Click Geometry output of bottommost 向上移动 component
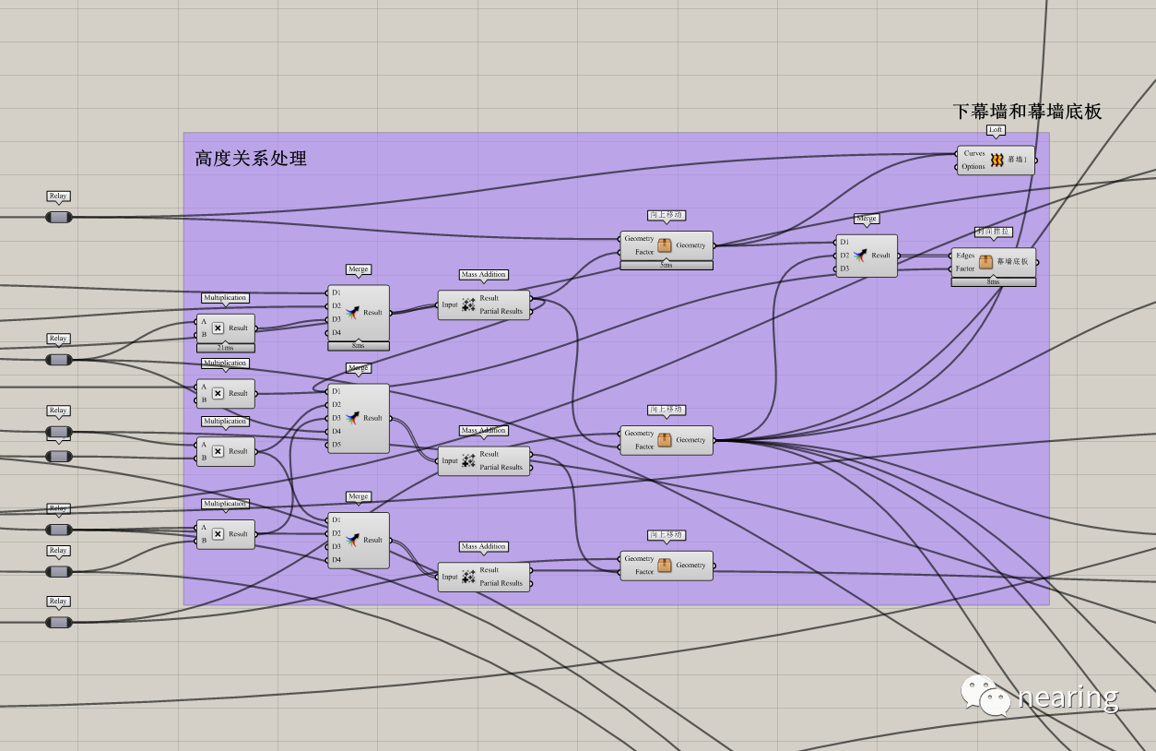 tap(691, 565)
